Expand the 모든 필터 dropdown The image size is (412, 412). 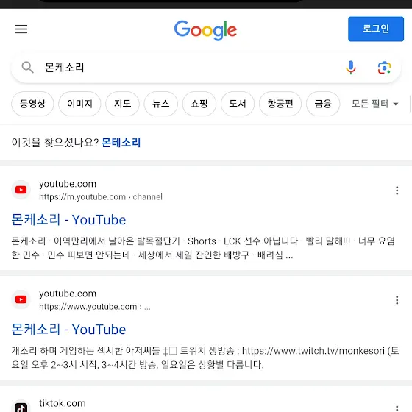pyautogui.click(x=375, y=104)
